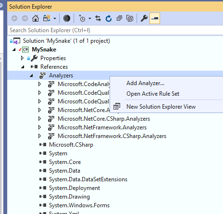This screenshot has width=223, height=214.
Task: Expand Microsoft.NetFramework.CSharp.Analyzers node
Action: 39,136
